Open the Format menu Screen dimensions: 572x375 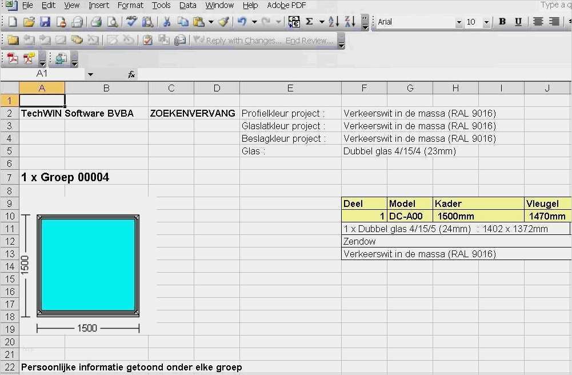click(130, 5)
